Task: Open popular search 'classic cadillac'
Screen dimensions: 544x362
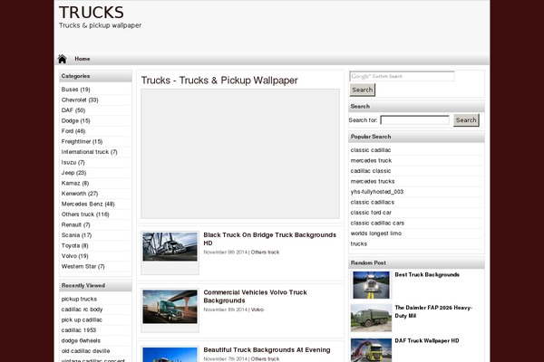Action: [x=370, y=150]
